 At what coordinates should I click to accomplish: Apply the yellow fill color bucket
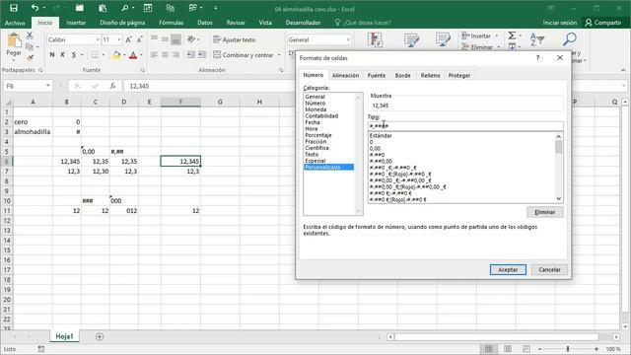tap(116, 55)
